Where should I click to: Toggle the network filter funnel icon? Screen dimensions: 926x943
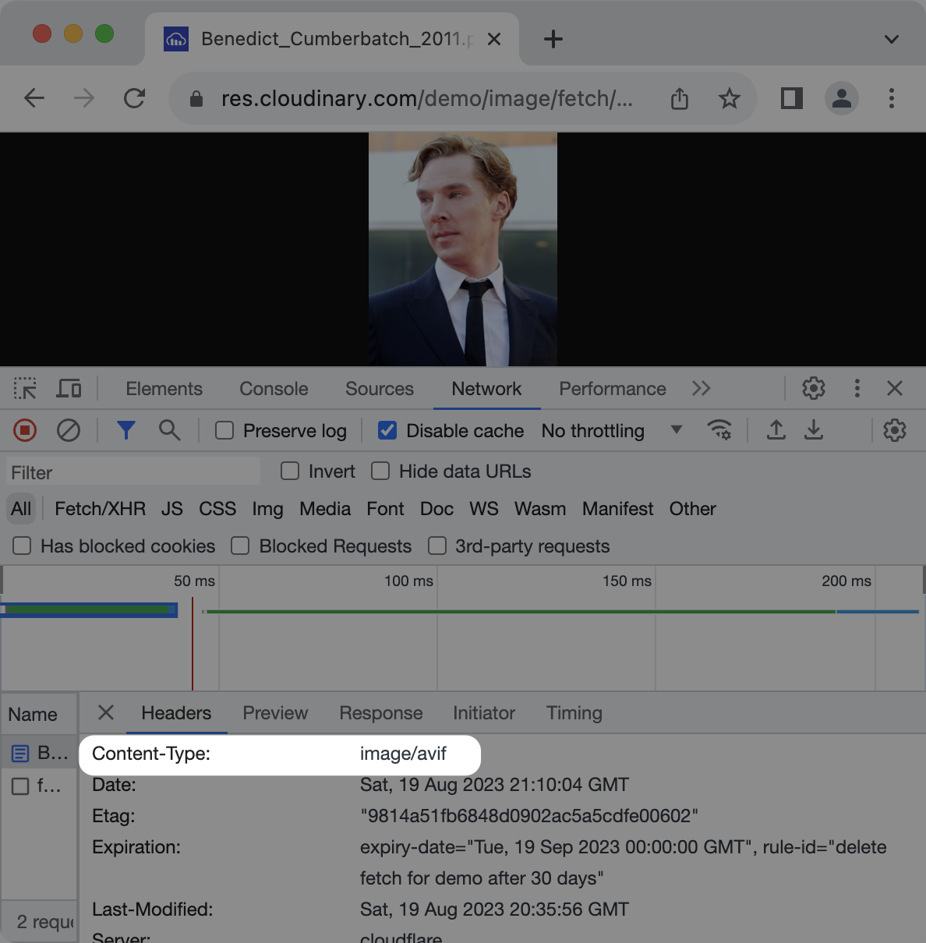click(x=126, y=430)
